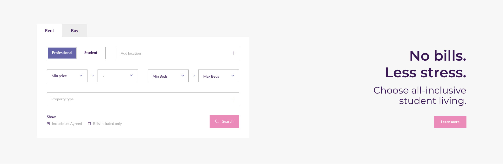Select the Professional search mode
Image resolution: width=503 pixels, height=168 pixels.
tap(62, 53)
